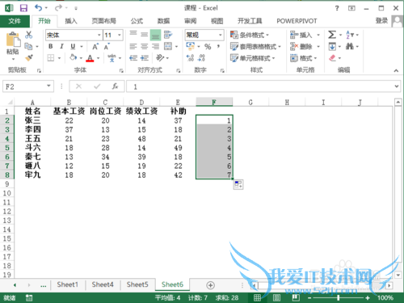Viewport: 404px width, 303px height.
Task: Open the File tab
Action: pos(15,21)
